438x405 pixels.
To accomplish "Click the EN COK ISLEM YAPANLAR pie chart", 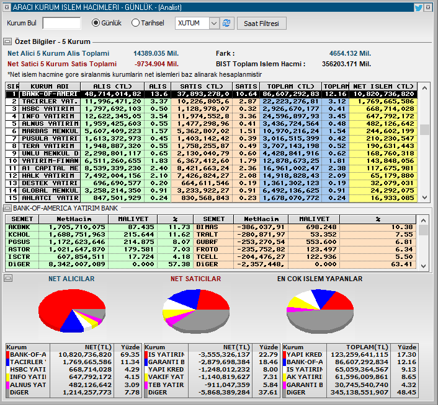I will click(x=320, y=311).
